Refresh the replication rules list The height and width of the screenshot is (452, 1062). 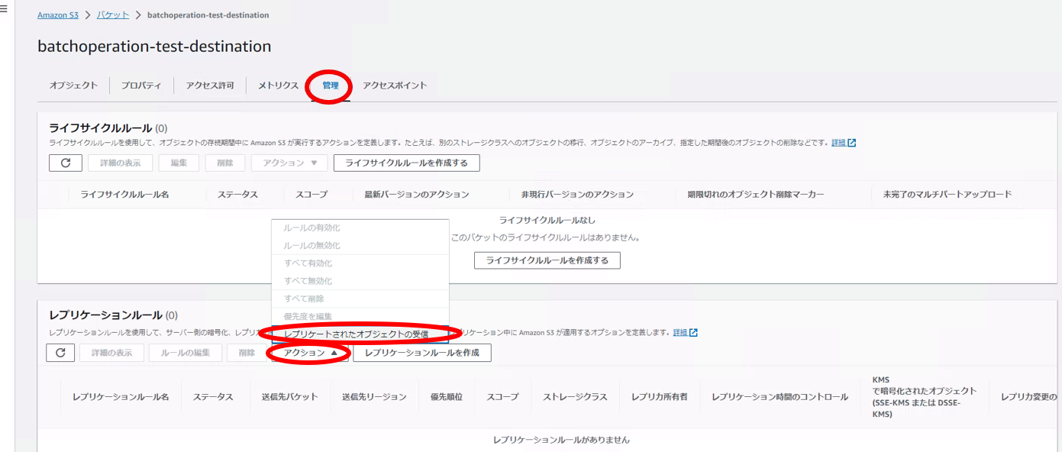tap(60, 353)
